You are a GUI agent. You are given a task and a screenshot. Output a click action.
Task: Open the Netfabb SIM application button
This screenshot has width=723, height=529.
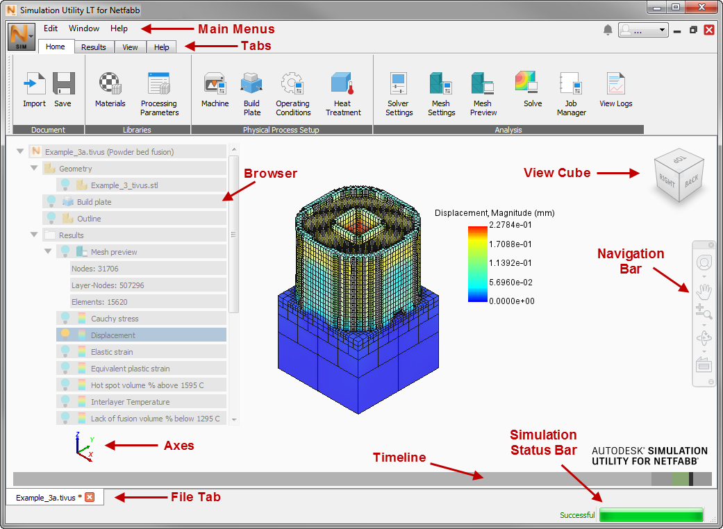click(22, 36)
